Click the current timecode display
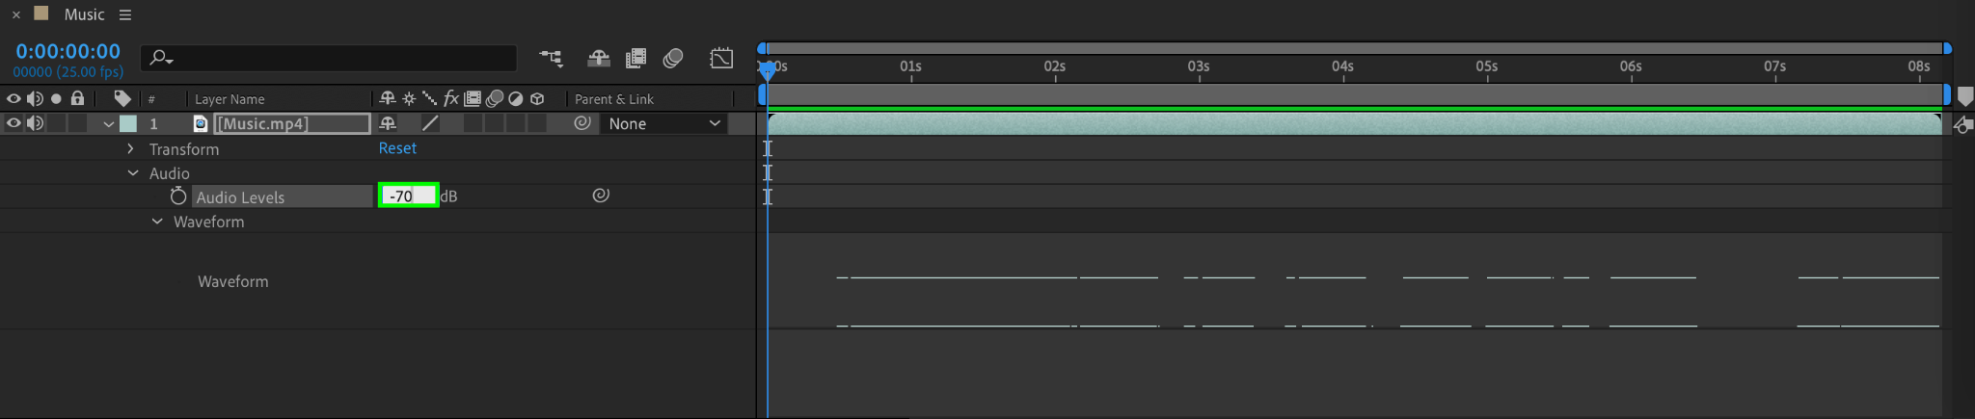 coord(68,51)
